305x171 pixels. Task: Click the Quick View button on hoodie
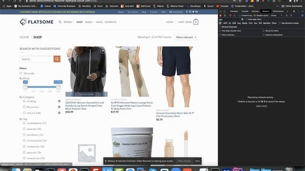[86, 94]
